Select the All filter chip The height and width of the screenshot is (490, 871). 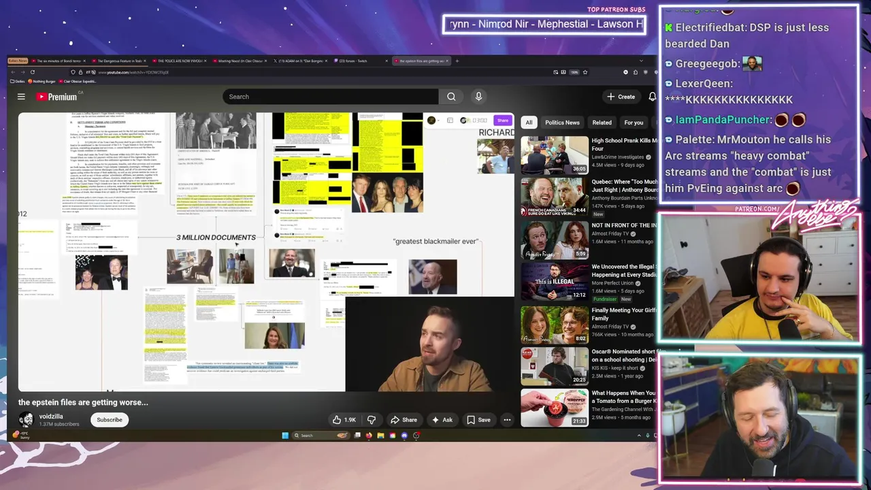[x=529, y=122]
